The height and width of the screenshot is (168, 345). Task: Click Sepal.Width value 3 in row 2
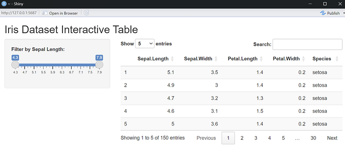(216, 85)
